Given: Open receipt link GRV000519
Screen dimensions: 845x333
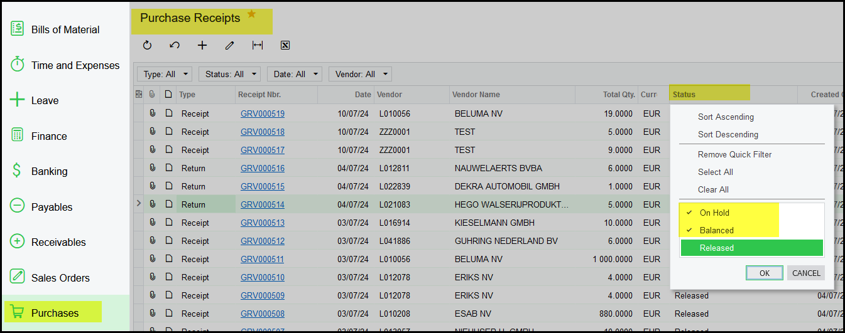Looking at the screenshot, I should [262, 114].
